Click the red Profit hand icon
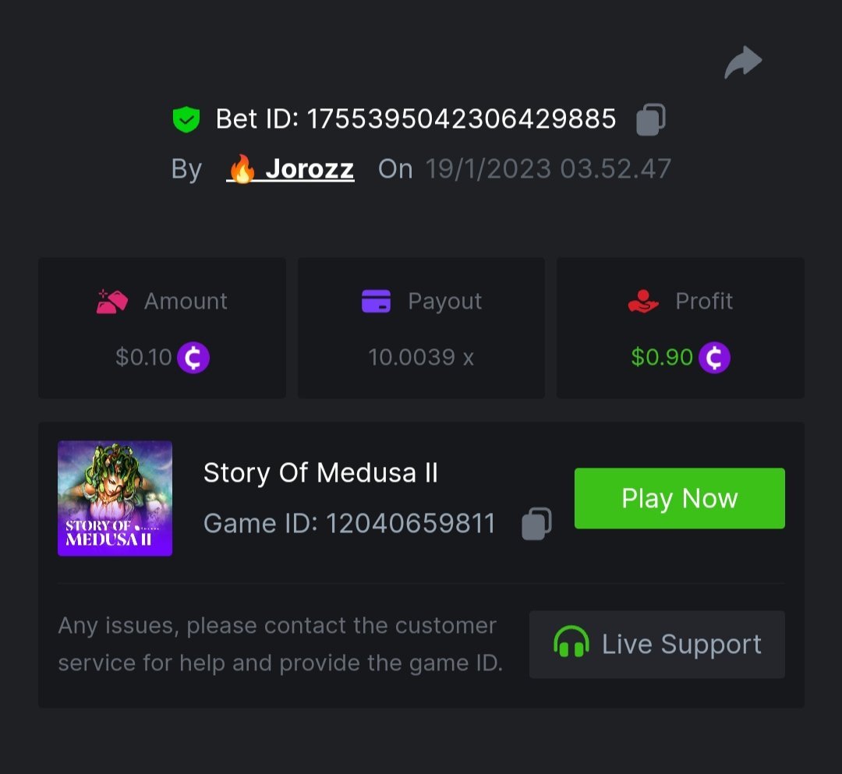Image resolution: width=842 pixels, height=774 pixels. pyautogui.click(x=643, y=301)
